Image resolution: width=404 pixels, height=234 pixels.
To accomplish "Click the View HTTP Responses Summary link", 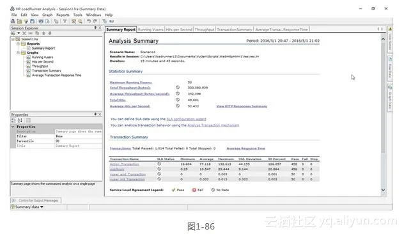I will [242, 106].
